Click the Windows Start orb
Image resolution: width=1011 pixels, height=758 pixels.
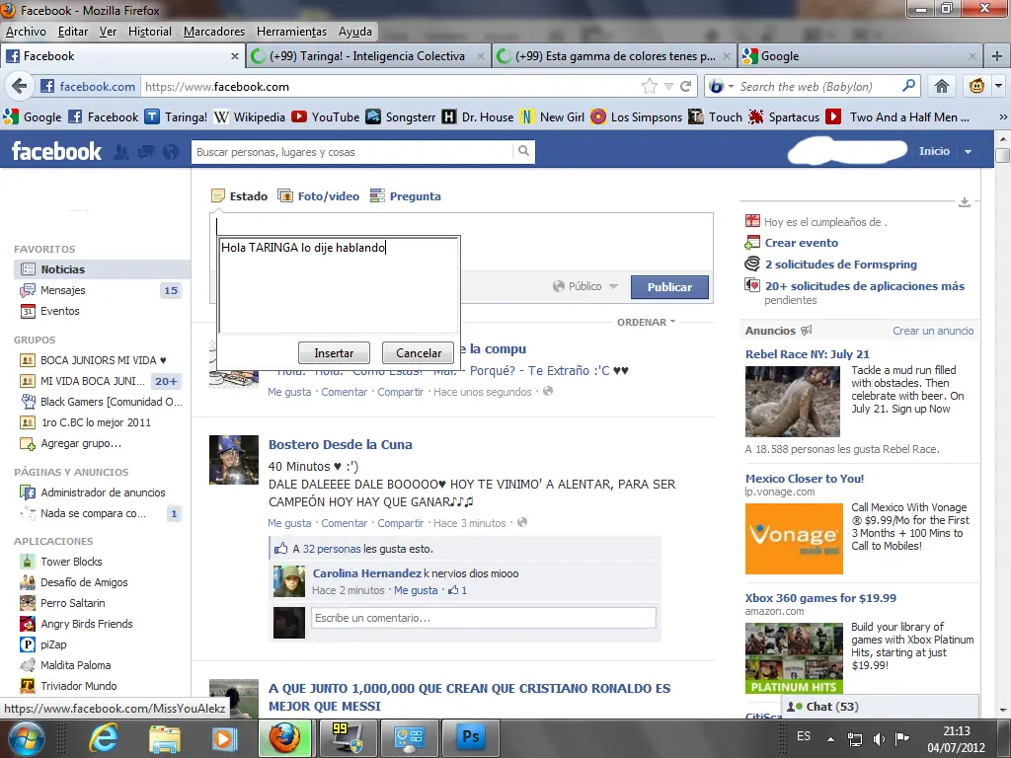[26, 738]
